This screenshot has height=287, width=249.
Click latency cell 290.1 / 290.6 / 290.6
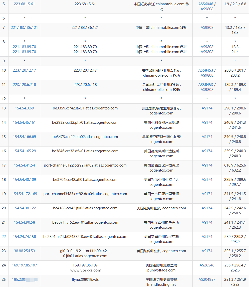[x=235, y=111]
